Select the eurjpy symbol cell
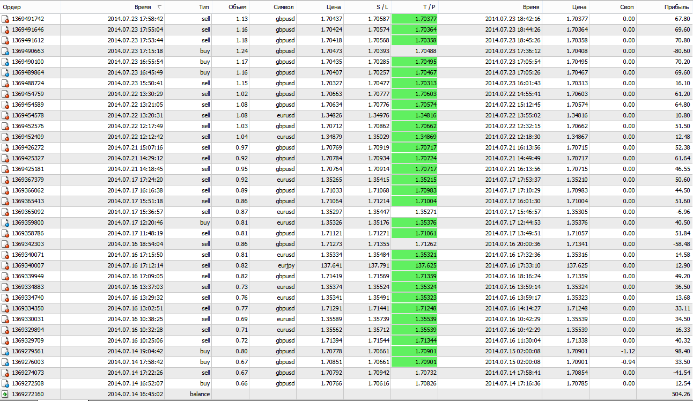This screenshot has width=693, height=401. point(285,265)
